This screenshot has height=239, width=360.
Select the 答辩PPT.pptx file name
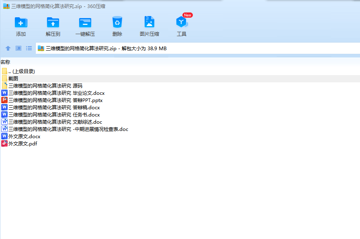pyautogui.click(x=55, y=100)
